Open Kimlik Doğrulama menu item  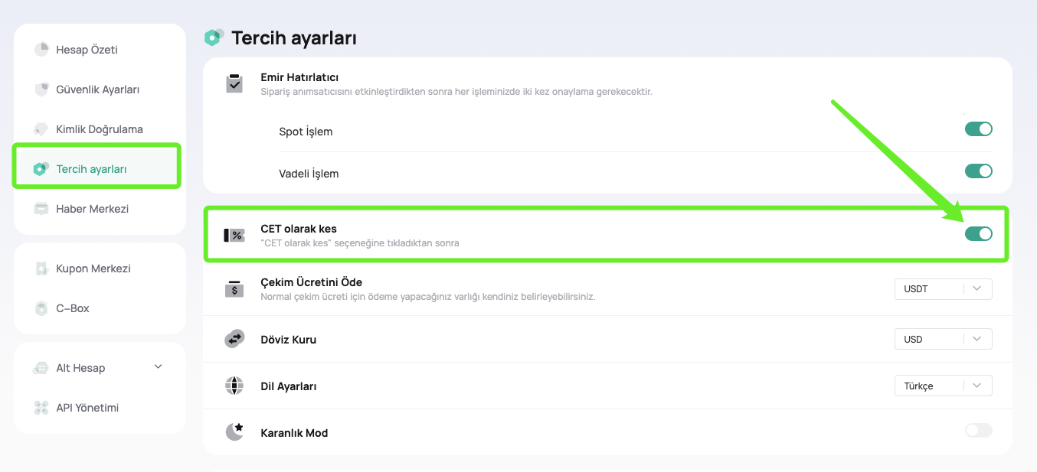[100, 129]
